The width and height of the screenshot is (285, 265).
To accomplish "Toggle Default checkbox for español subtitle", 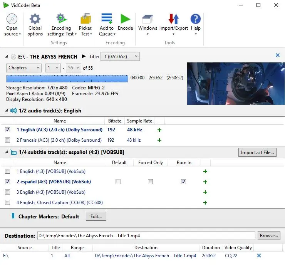I will [x=118, y=181].
